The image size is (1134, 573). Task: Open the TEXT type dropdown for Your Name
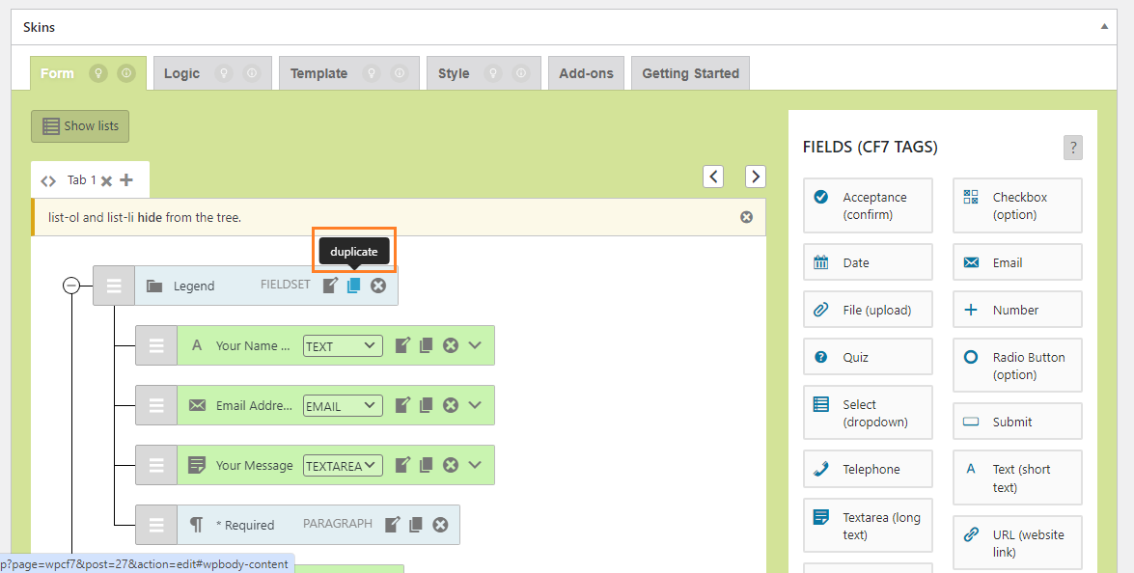click(x=342, y=346)
